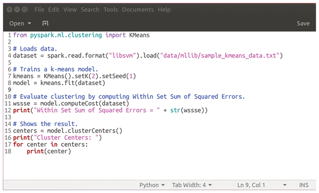Click on setSeed(1) in line 7
319x193 pixels.
[119, 76]
